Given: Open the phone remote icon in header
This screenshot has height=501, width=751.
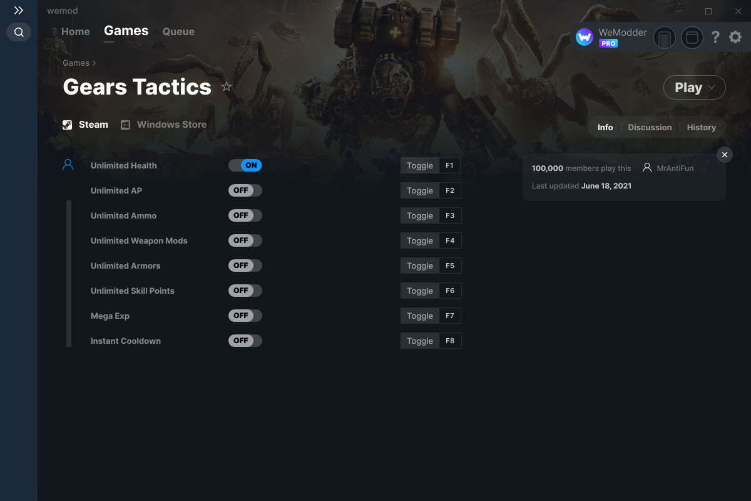Looking at the screenshot, I should [665, 38].
